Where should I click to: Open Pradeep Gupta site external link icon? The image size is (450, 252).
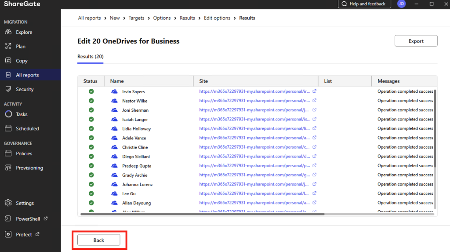coord(315,165)
